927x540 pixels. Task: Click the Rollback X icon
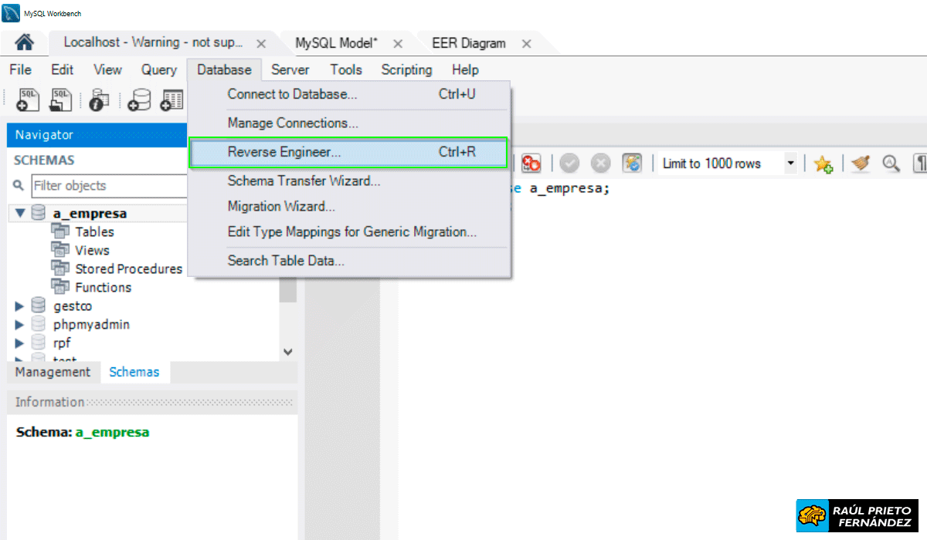(601, 164)
